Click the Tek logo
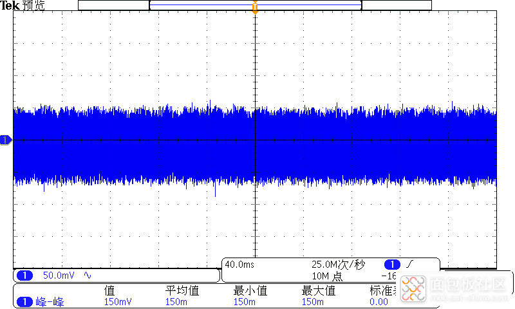The height and width of the screenshot is (309, 515). point(10,5)
